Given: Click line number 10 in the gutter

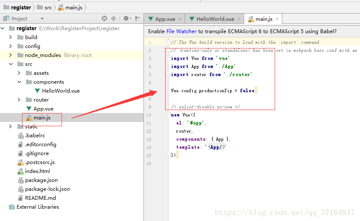Looking at the screenshot, I should pos(149,115).
